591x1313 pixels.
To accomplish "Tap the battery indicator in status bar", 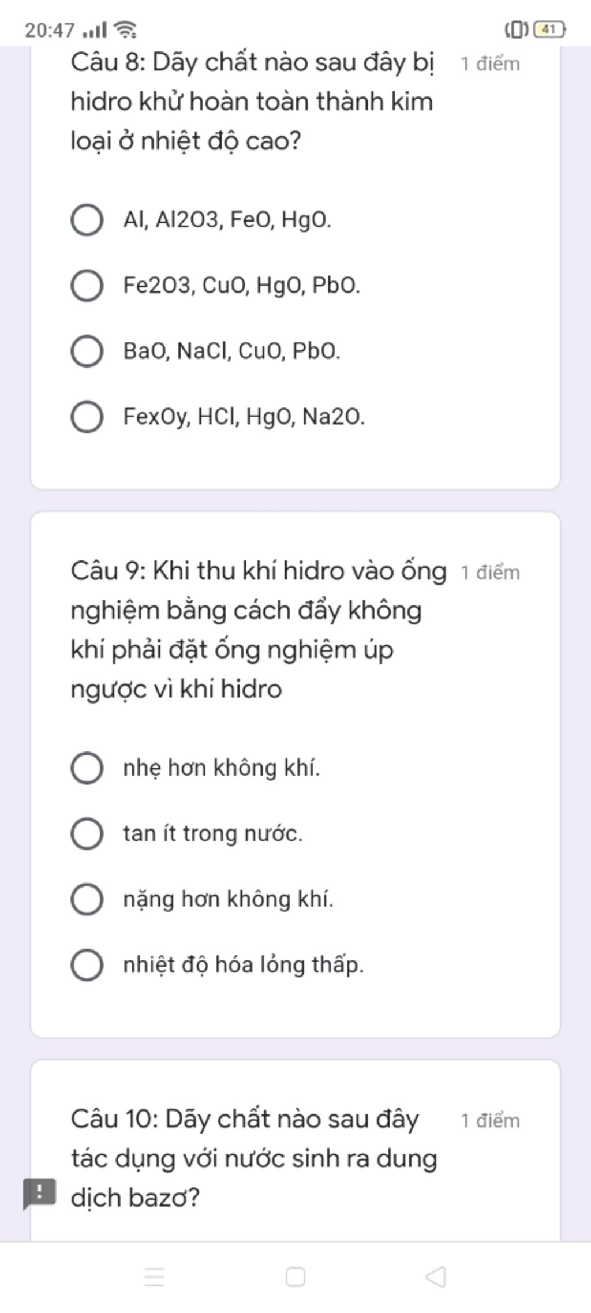I will (550, 29).
